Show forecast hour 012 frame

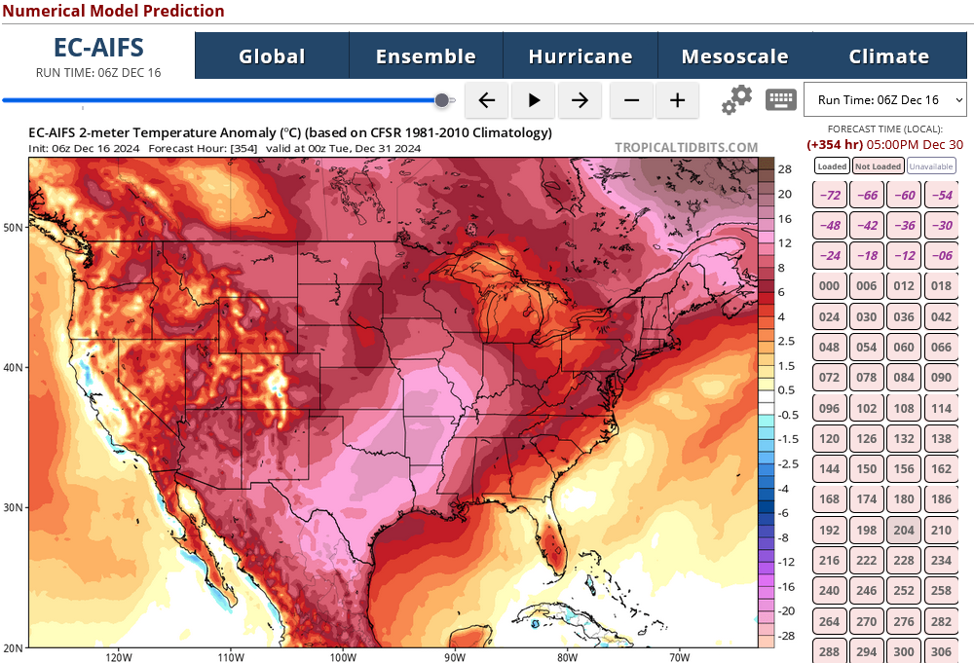[904, 286]
